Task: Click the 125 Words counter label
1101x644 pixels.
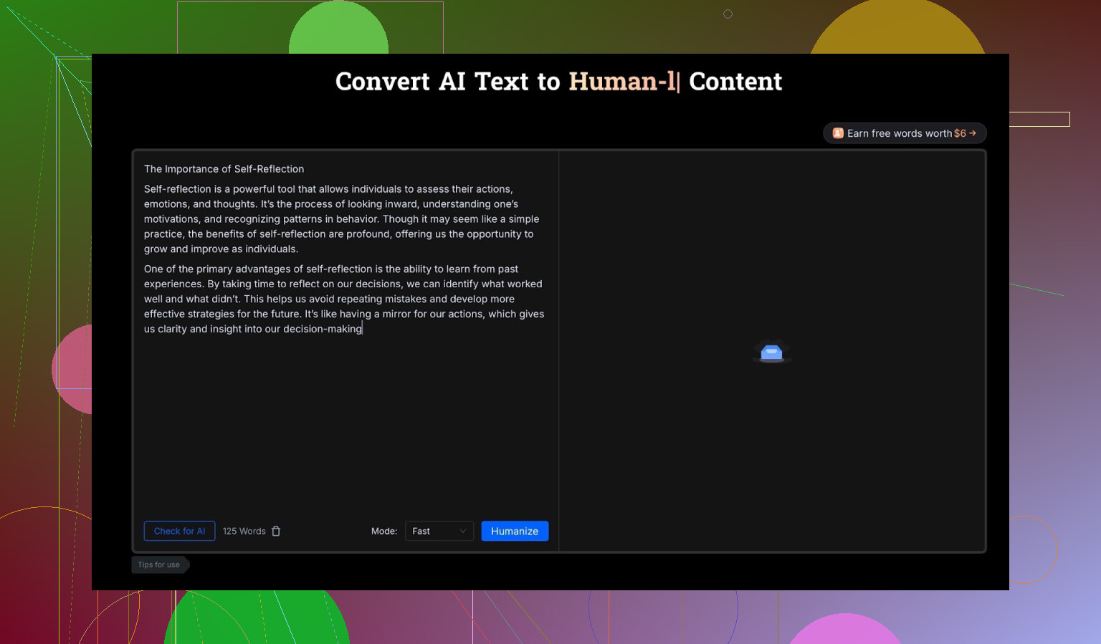Action: [244, 531]
